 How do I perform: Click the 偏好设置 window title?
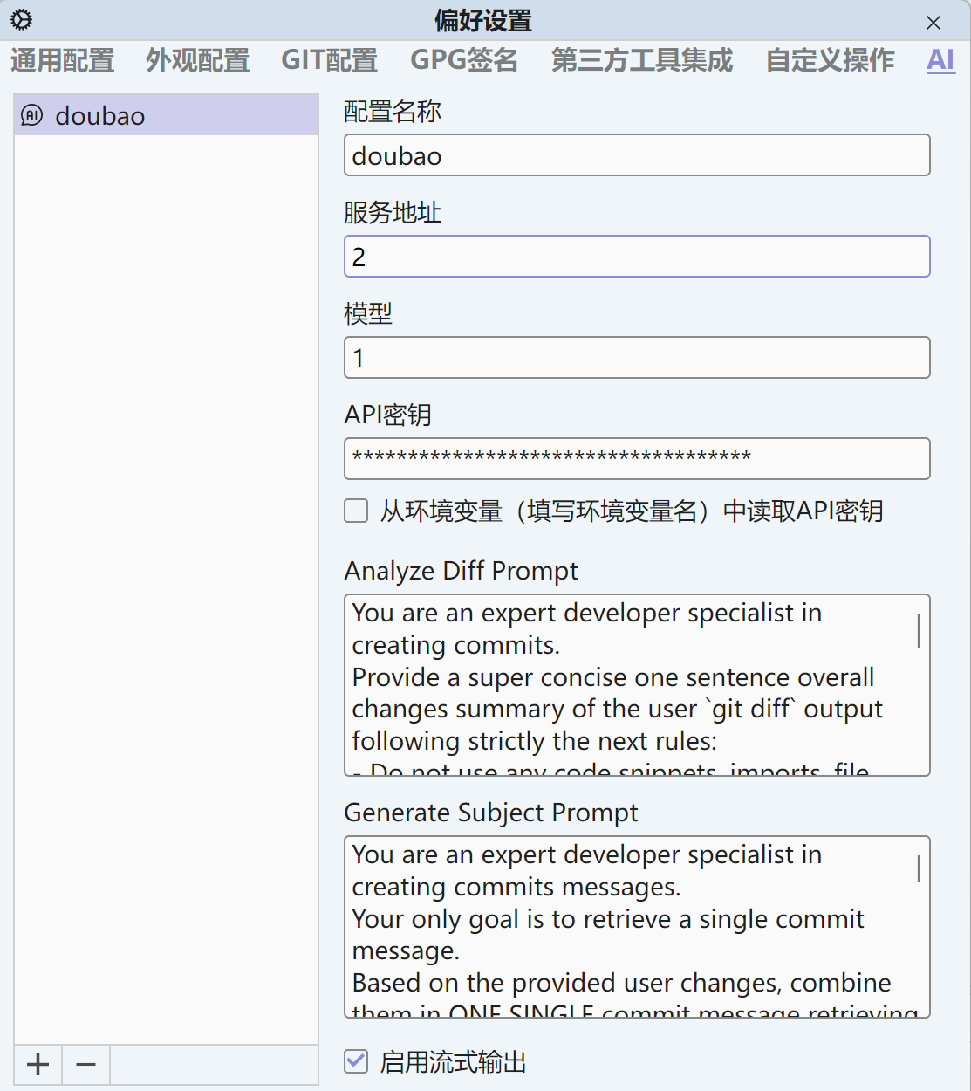(483, 21)
